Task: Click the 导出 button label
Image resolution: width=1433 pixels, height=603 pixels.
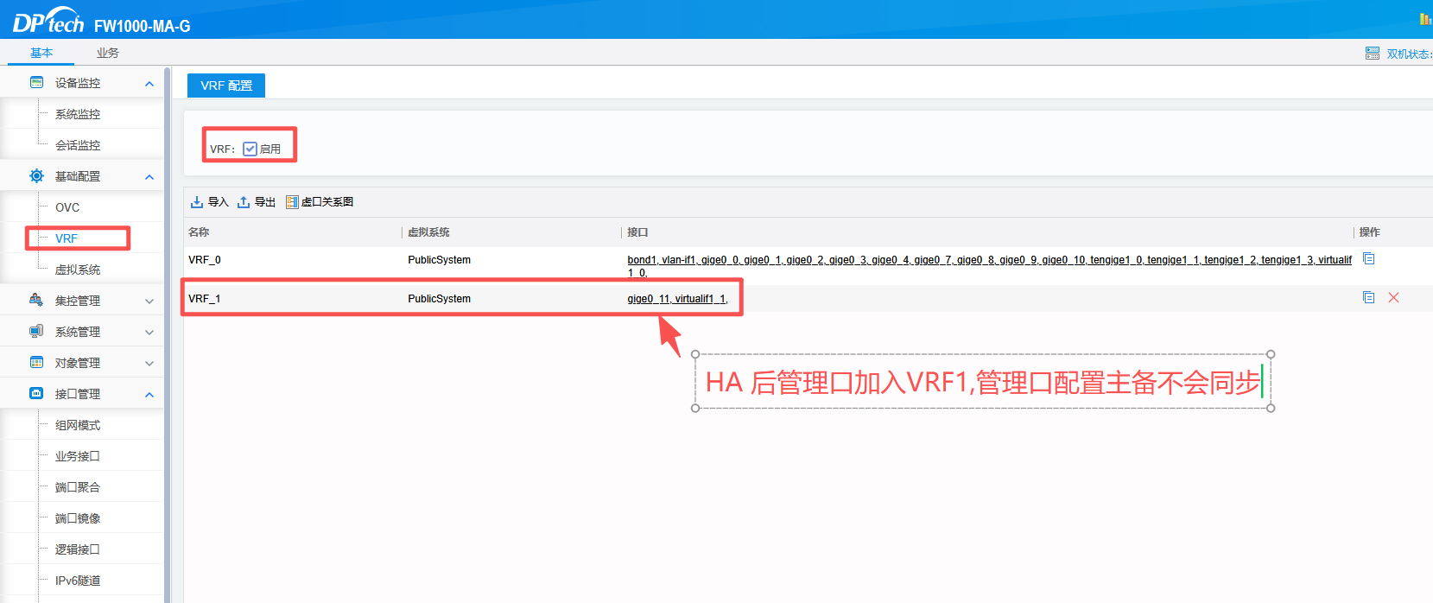Action: pyautogui.click(x=265, y=202)
